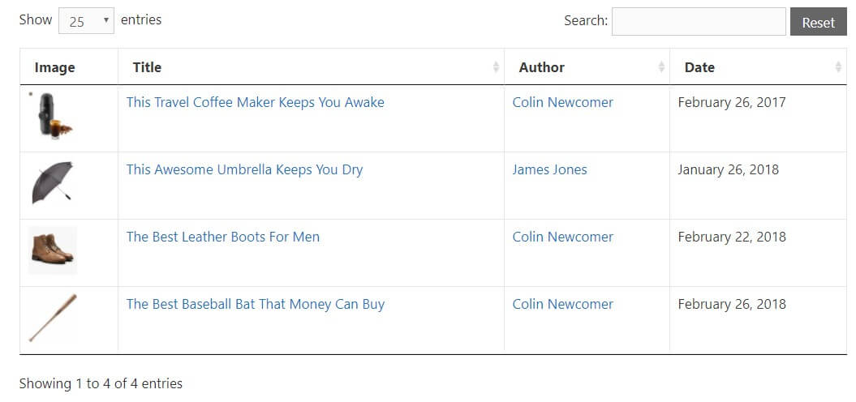Open the entries-per-page dropdown showing 25
The height and width of the screenshot is (402, 856).
click(86, 22)
